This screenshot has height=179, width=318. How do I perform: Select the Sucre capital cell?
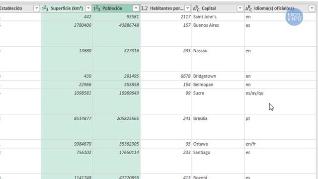(x=218, y=101)
